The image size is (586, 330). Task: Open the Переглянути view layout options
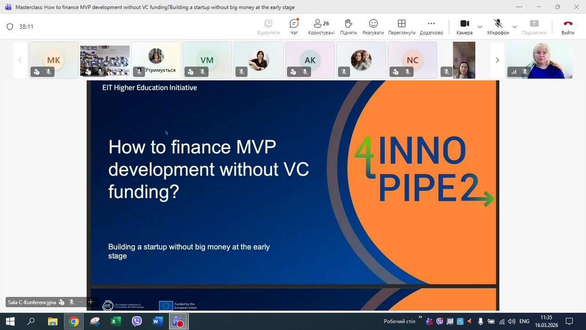point(402,27)
